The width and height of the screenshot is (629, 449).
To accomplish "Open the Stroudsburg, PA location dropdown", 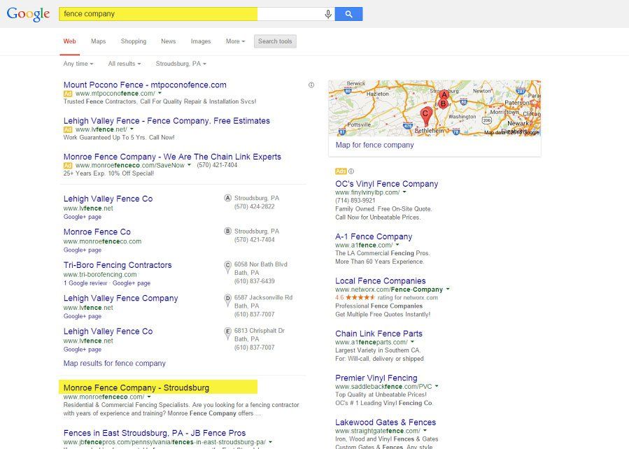I will [181, 64].
